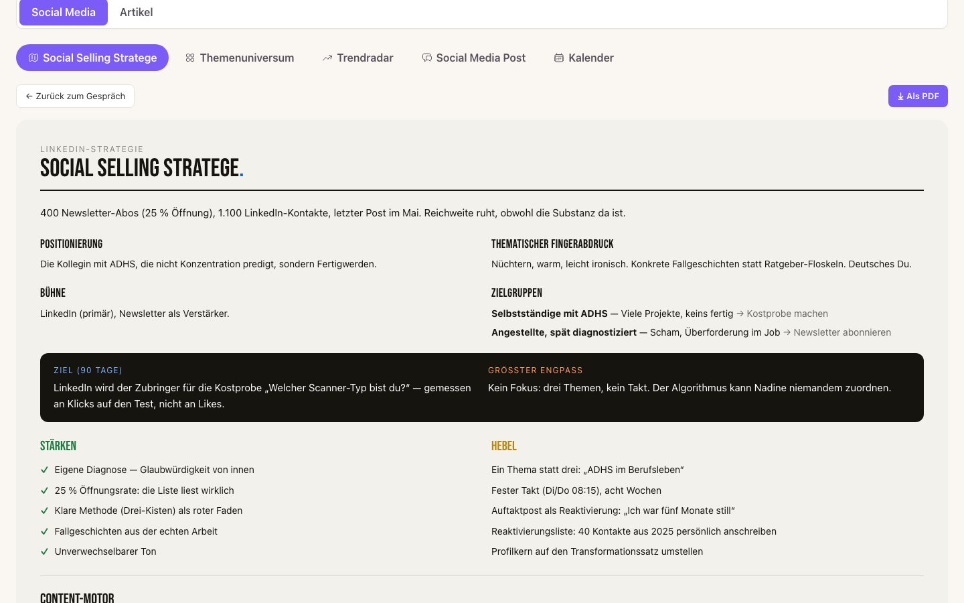Click the trend arrow icon beside Trendradar
Screen dimensions: 964x603
click(x=327, y=58)
